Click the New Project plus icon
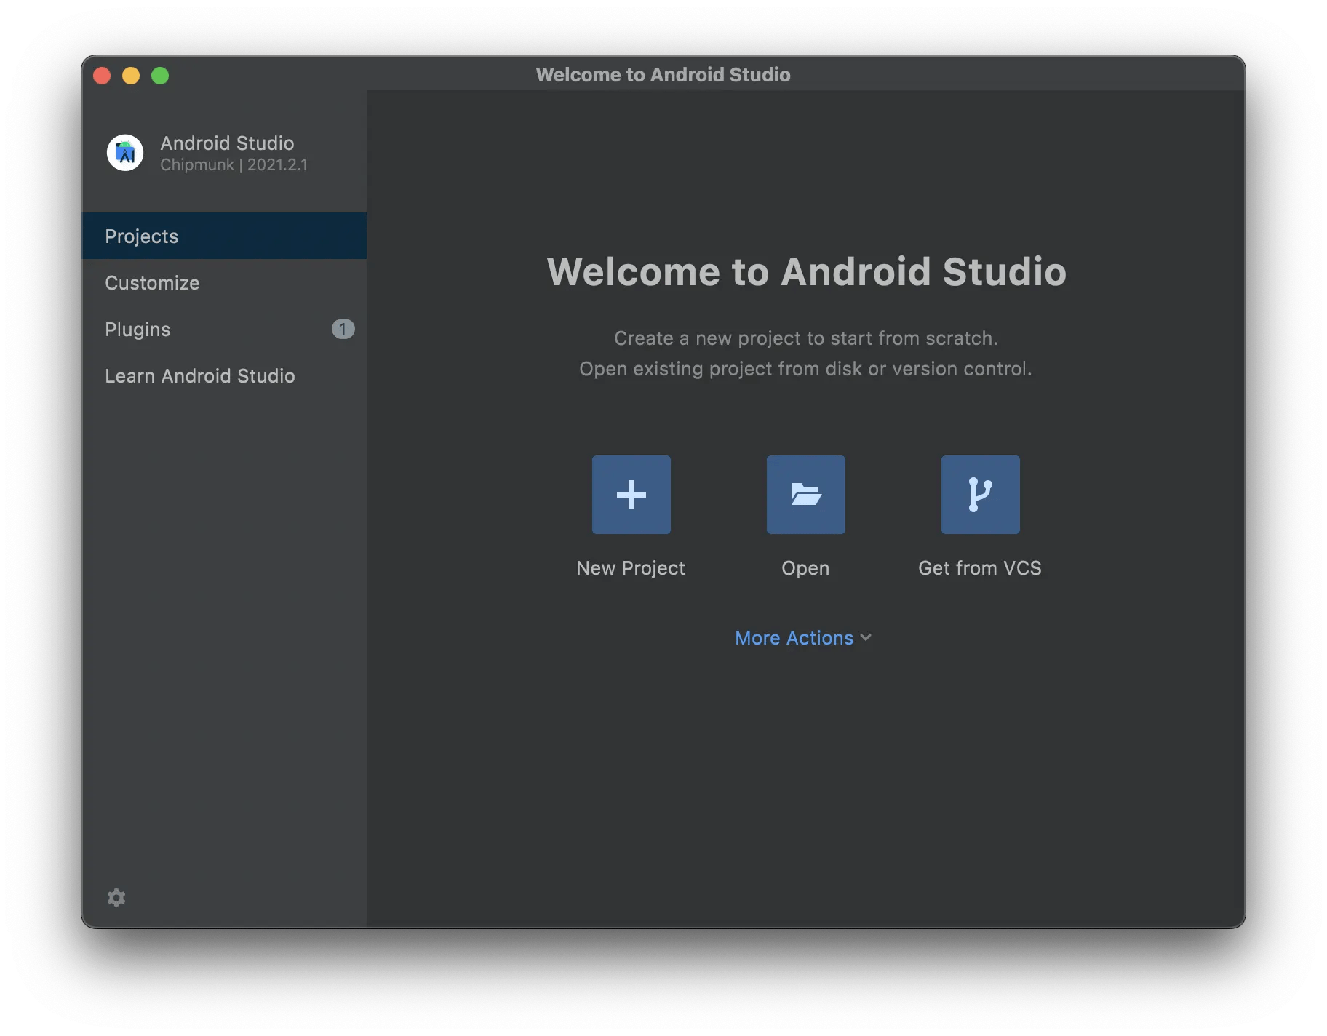 point(631,495)
